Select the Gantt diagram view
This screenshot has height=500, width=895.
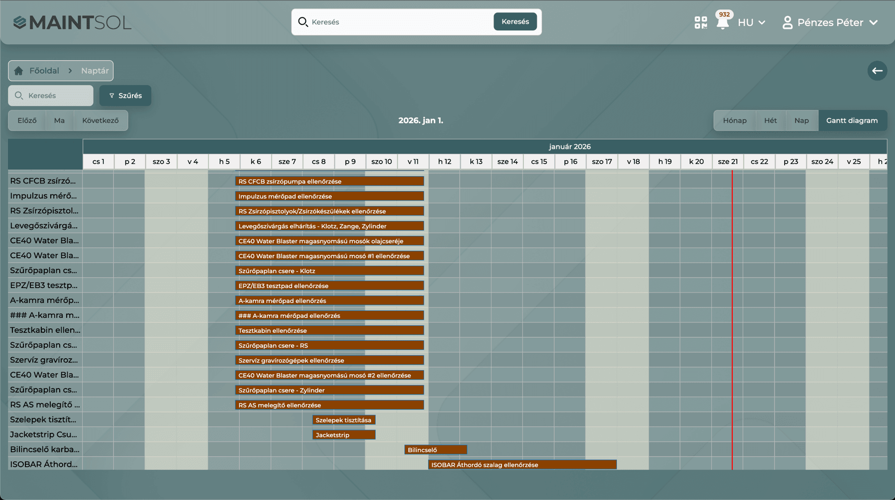coord(852,120)
